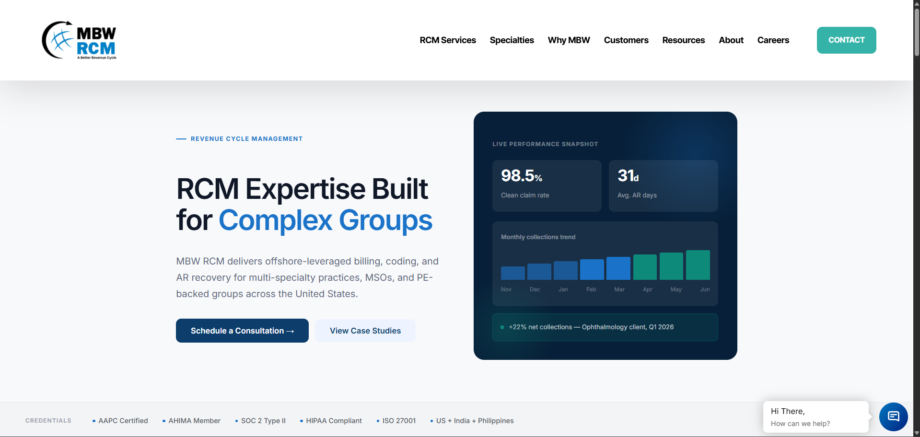Open the Specialties menu
The height and width of the screenshot is (437, 920).
[x=512, y=40]
